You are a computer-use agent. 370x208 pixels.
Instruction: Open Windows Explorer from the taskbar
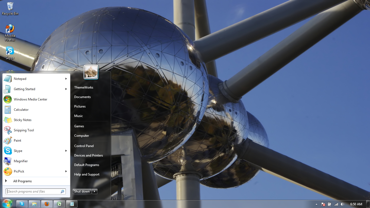34,204
